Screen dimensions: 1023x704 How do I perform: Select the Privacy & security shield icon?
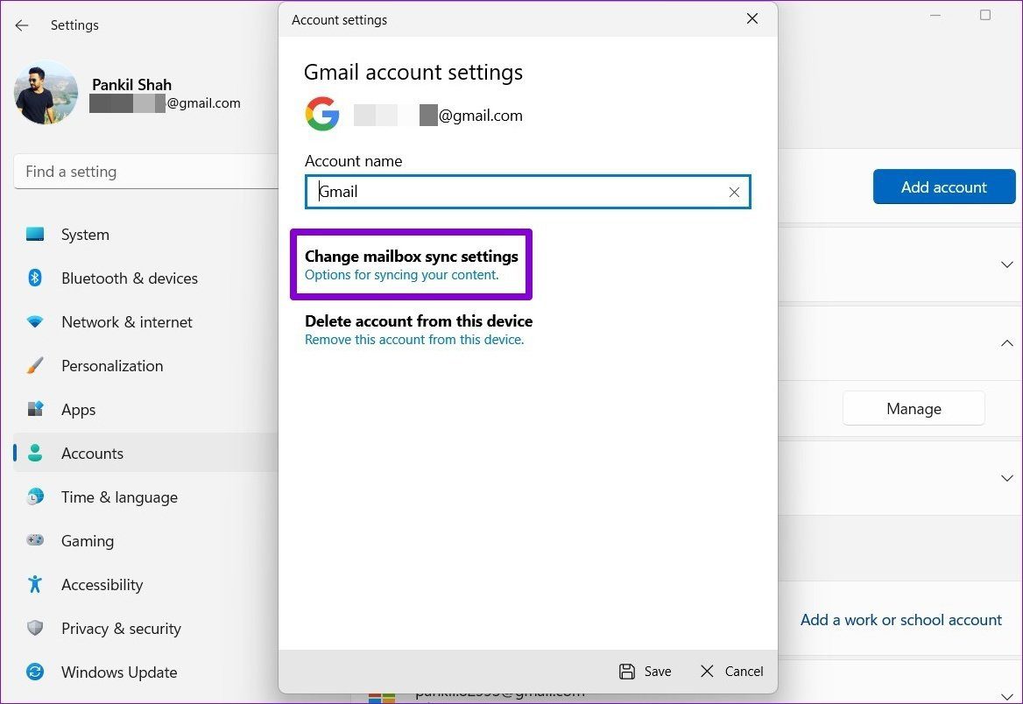click(35, 628)
